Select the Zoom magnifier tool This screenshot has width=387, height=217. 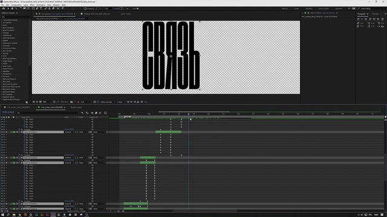click(x=16, y=8)
